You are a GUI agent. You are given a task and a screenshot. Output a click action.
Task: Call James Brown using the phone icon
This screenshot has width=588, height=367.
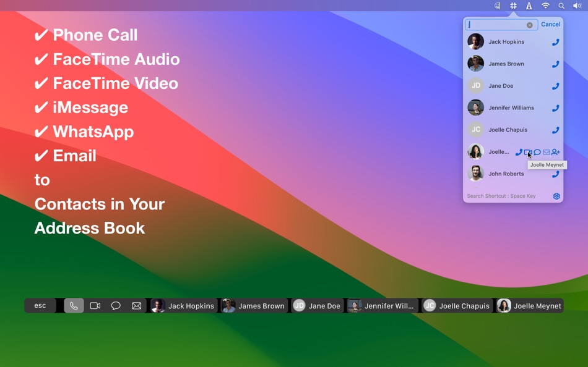pyautogui.click(x=555, y=64)
